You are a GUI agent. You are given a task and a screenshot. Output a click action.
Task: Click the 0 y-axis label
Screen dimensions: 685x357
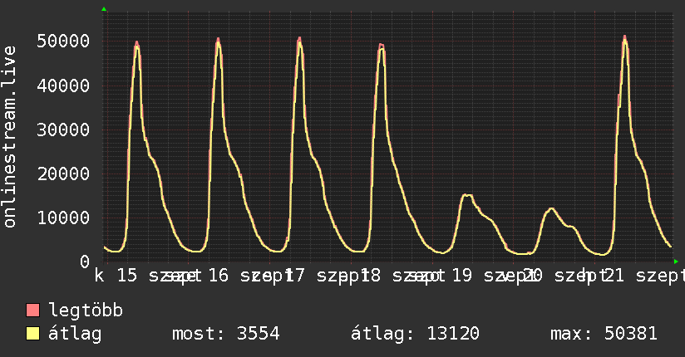pyautogui.click(x=85, y=262)
